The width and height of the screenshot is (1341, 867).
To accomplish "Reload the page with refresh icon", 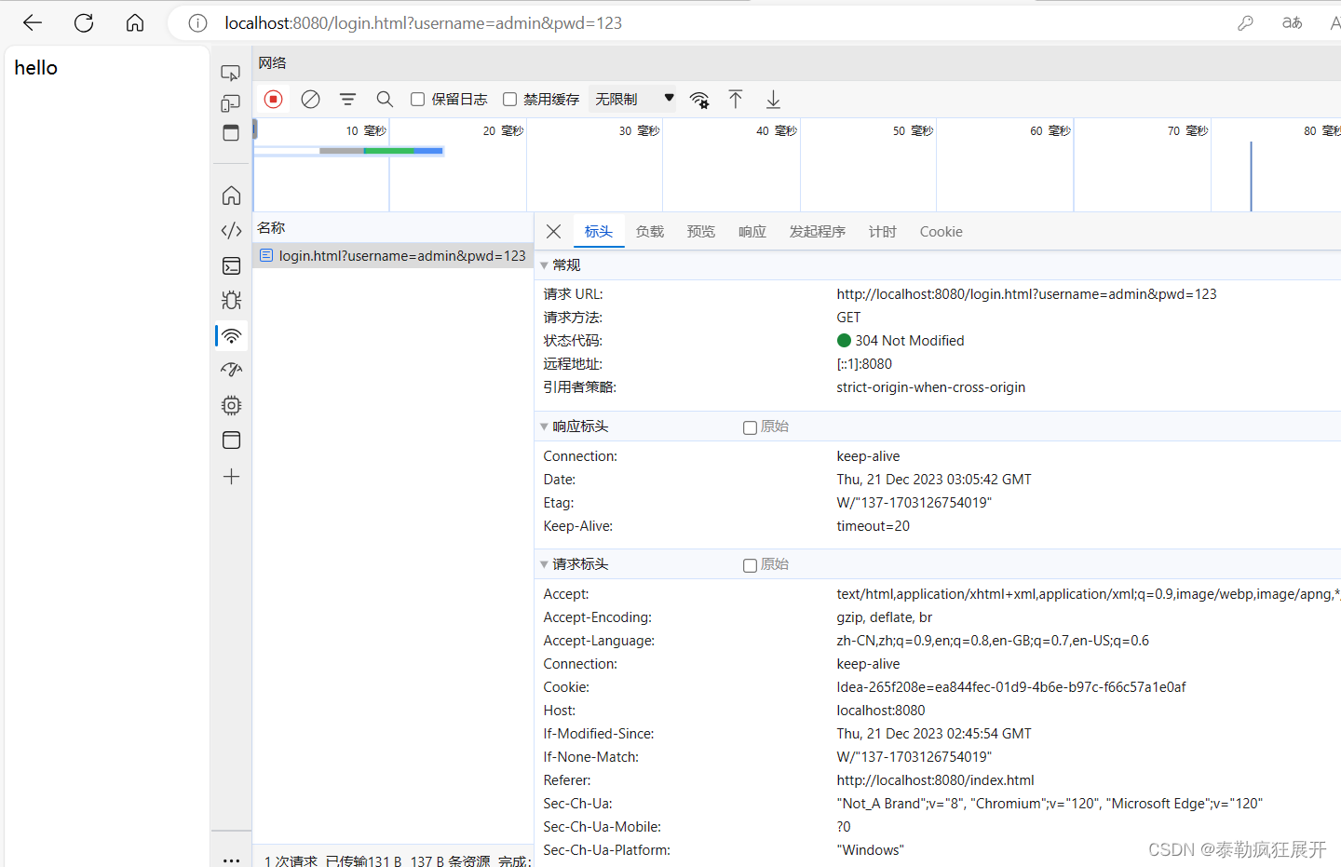I will tap(84, 22).
